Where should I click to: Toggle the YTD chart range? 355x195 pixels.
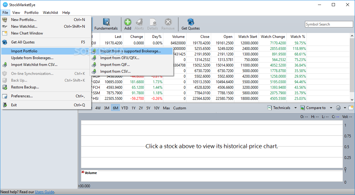pyautogui.click(x=124, y=108)
